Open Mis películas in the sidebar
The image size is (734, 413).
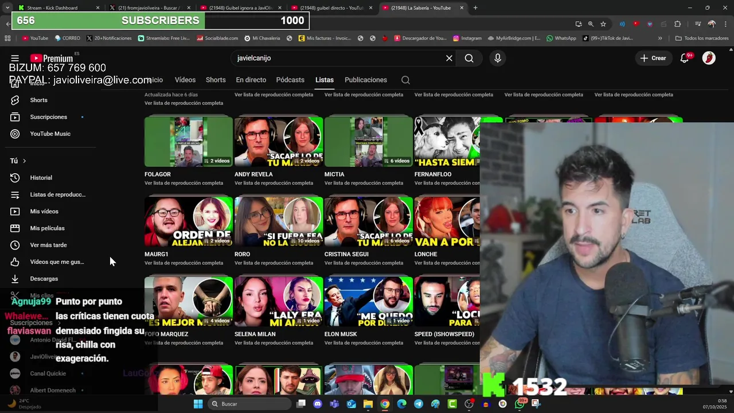48,228
